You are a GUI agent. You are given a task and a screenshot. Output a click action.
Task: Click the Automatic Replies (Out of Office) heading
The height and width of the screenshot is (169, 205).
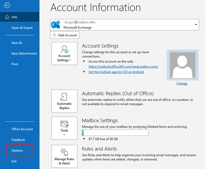click(118, 94)
